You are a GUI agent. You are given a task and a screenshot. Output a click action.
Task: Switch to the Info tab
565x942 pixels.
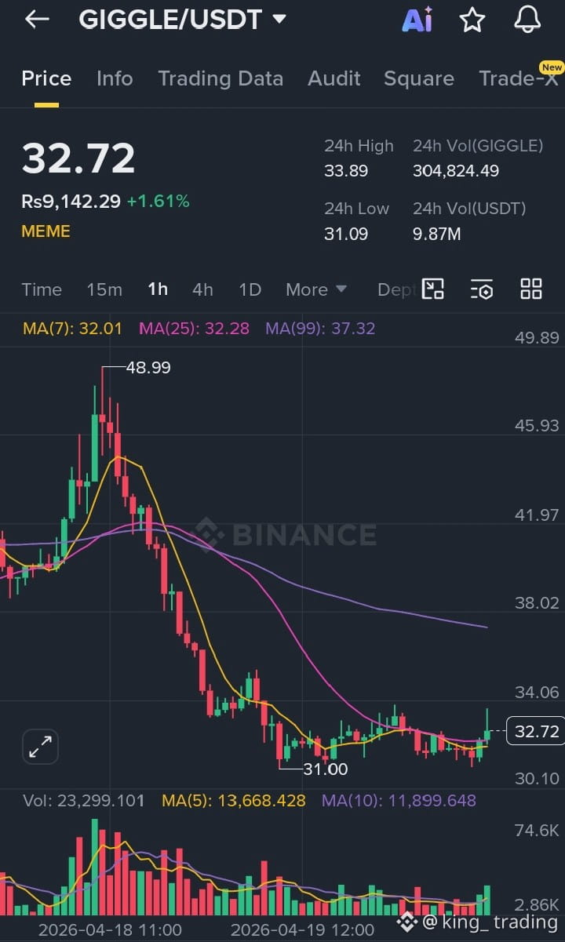(115, 78)
